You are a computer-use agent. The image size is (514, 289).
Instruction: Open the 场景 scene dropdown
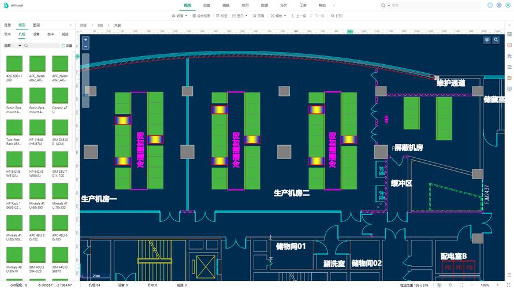pos(180,16)
